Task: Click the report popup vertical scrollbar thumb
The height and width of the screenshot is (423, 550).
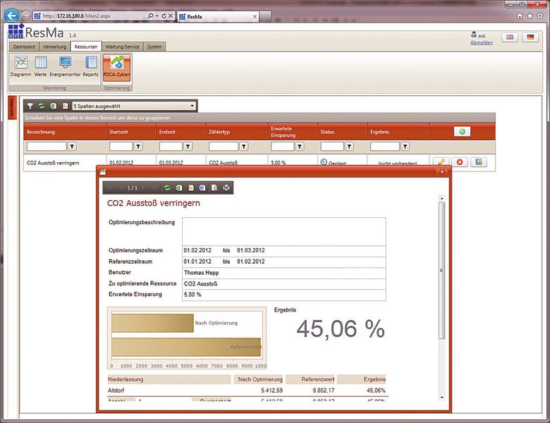Action: (x=441, y=270)
